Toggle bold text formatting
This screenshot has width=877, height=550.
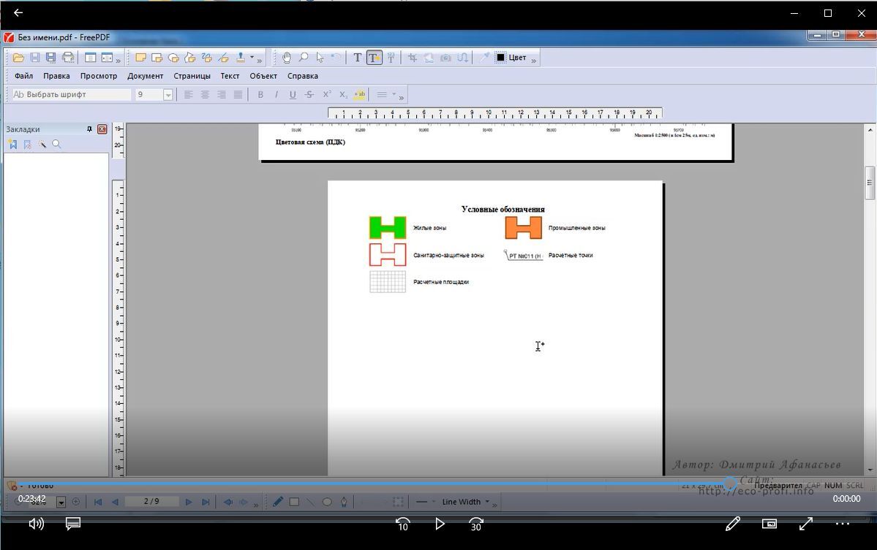click(x=260, y=94)
